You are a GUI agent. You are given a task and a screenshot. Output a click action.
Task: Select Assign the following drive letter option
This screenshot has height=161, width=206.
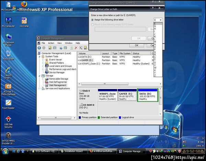point(92,20)
